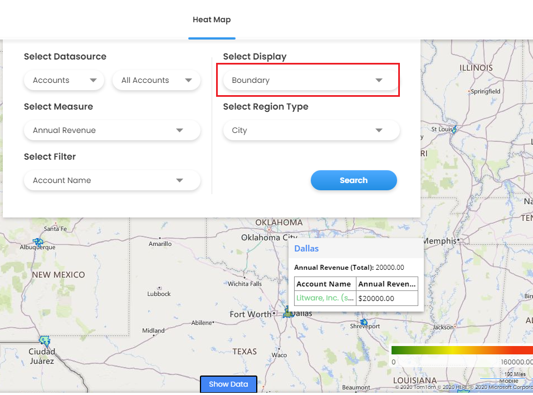Expand the Account Name filter dropdown
Image resolution: width=533 pixels, height=395 pixels.
coord(112,180)
